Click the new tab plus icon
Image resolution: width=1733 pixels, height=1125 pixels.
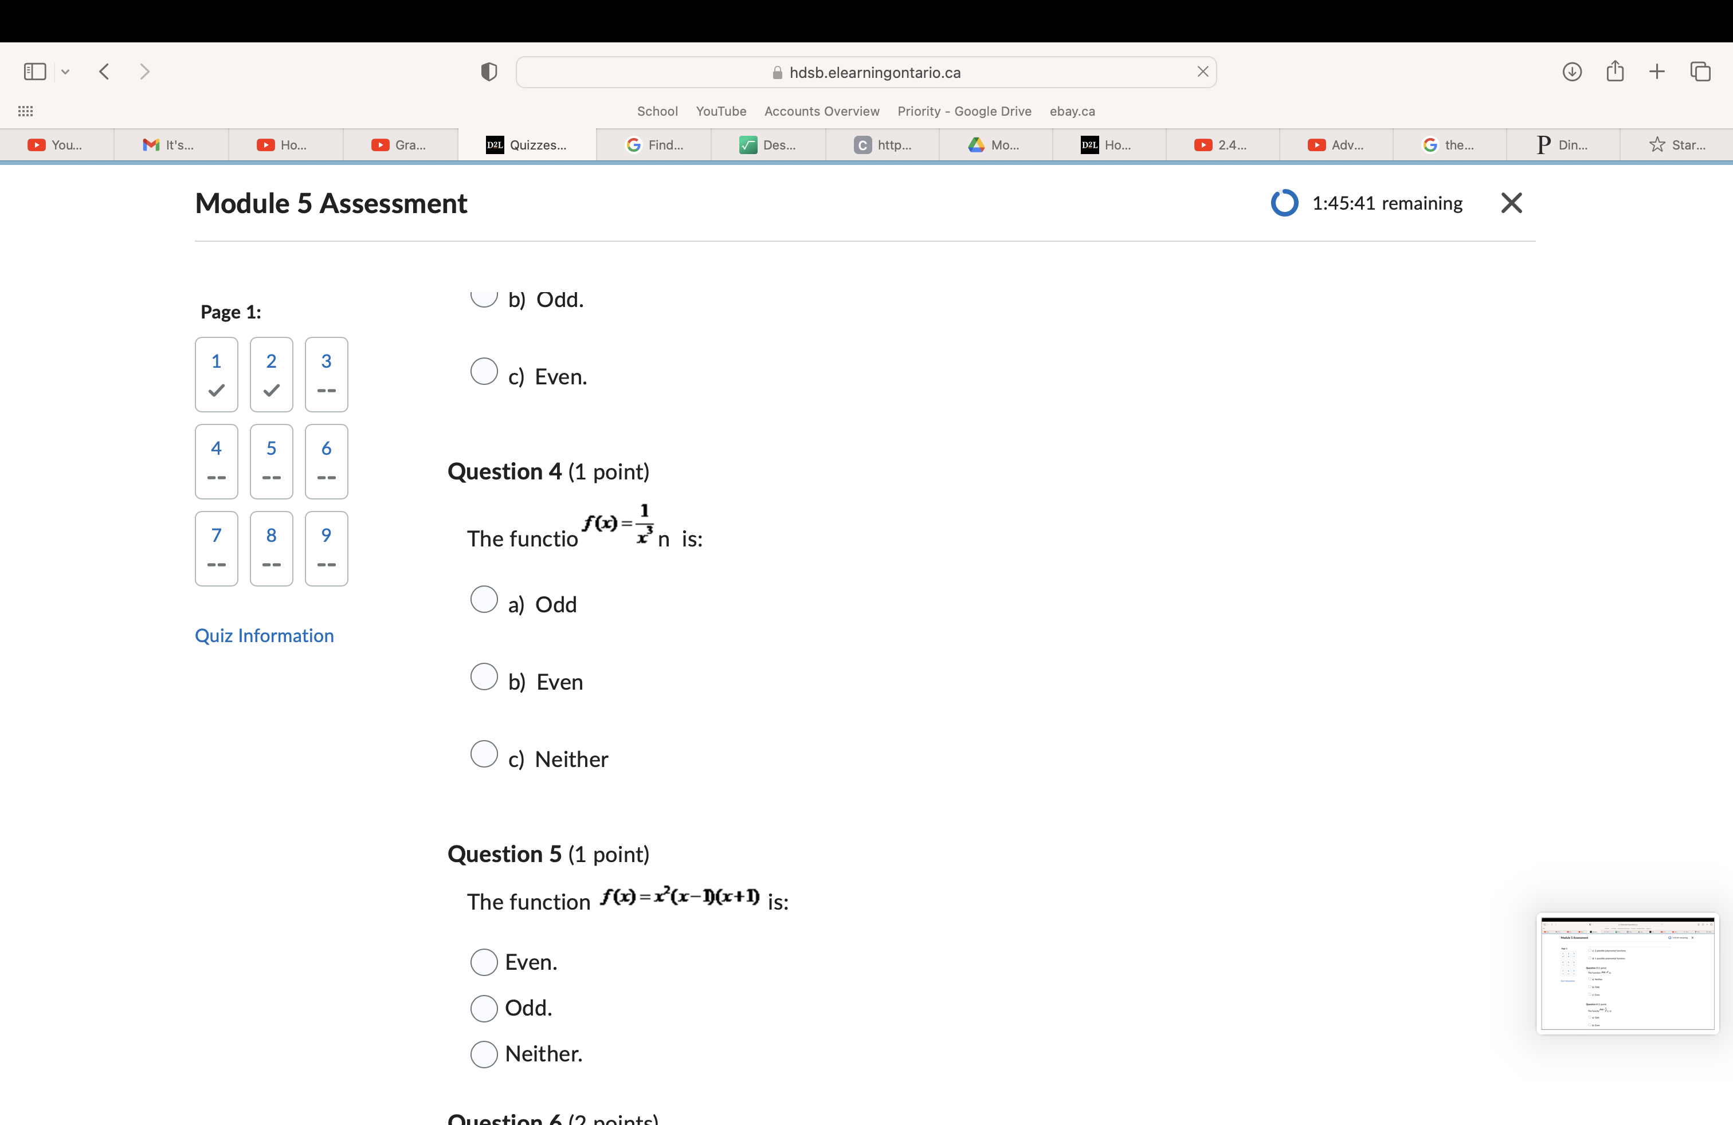pos(1656,72)
